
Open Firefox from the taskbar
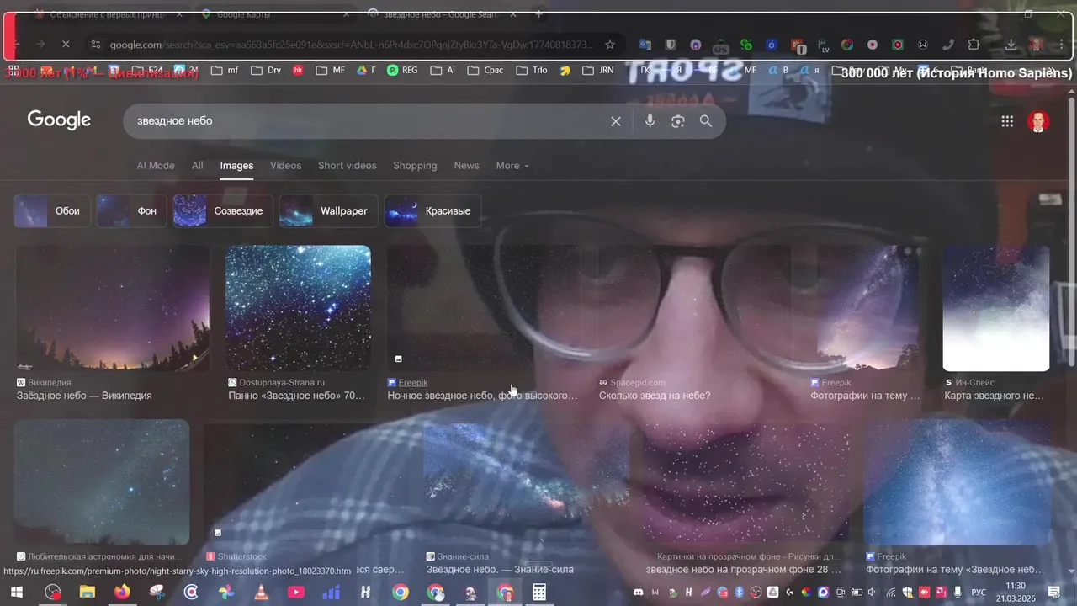(122, 593)
